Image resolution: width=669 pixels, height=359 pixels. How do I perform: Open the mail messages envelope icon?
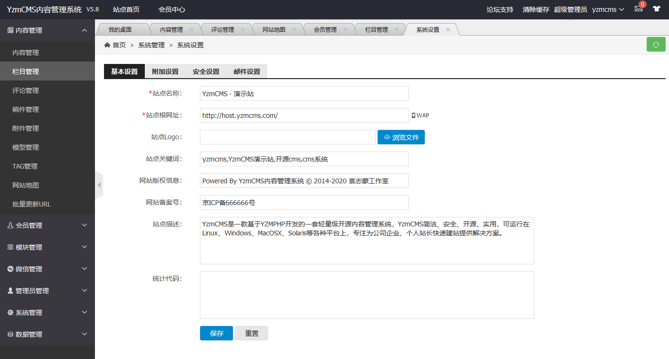(x=638, y=9)
